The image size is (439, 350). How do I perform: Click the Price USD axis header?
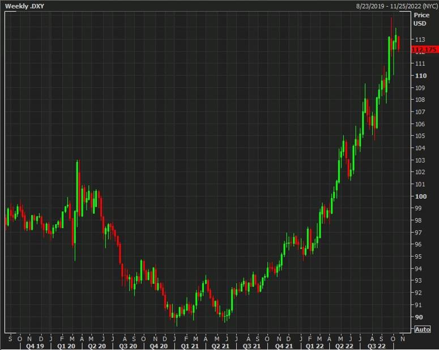click(x=421, y=19)
